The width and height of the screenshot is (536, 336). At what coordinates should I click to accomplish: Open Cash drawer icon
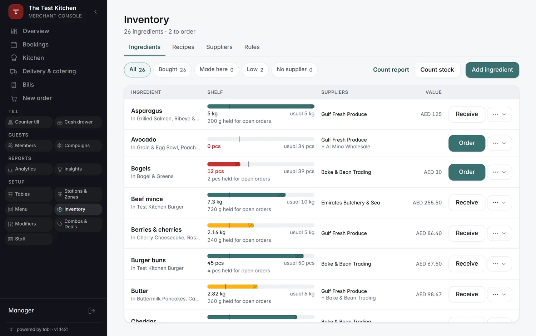click(x=60, y=122)
